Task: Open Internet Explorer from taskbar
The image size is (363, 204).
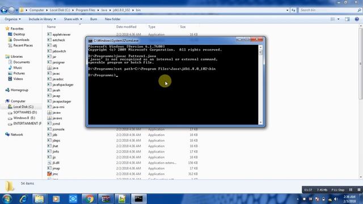Action: [23, 199]
